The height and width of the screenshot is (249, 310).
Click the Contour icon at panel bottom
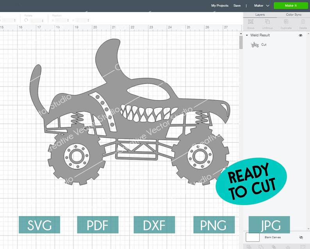[x=303, y=247]
